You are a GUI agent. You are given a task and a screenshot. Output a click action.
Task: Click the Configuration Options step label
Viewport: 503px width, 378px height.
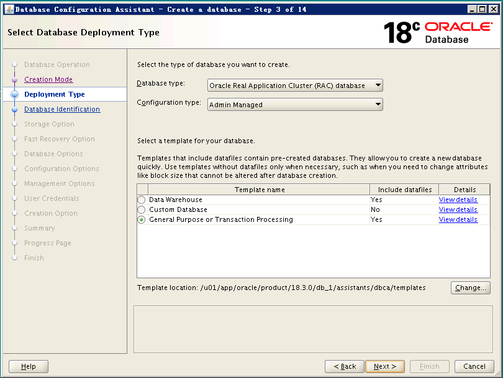[61, 169]
